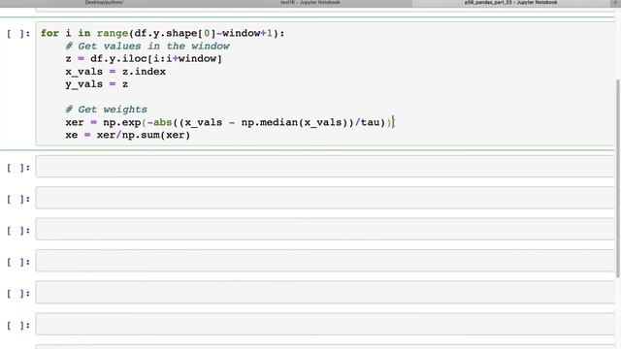Screen dimensions: 621x349
Task: Click the line 'y_vals = z'
Action: tap(97, 84)
